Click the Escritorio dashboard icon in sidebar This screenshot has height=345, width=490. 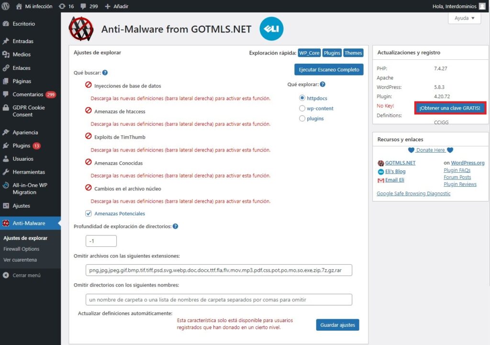(6, 24)
